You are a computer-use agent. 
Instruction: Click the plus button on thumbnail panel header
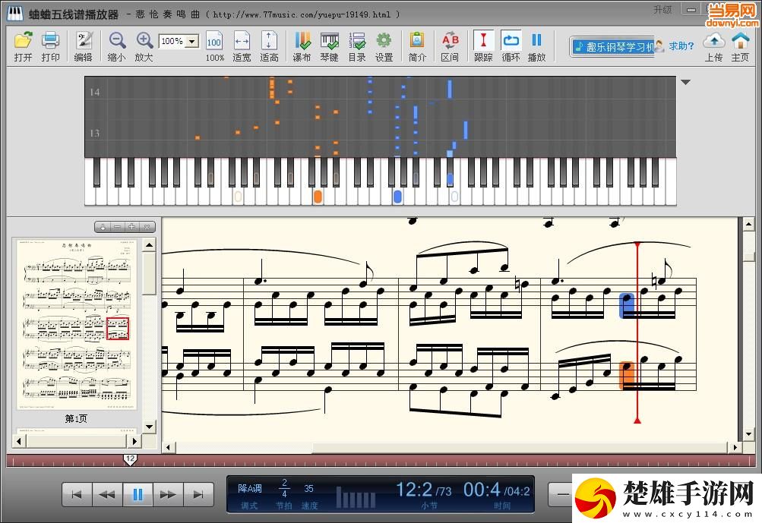tap(131, 227)
